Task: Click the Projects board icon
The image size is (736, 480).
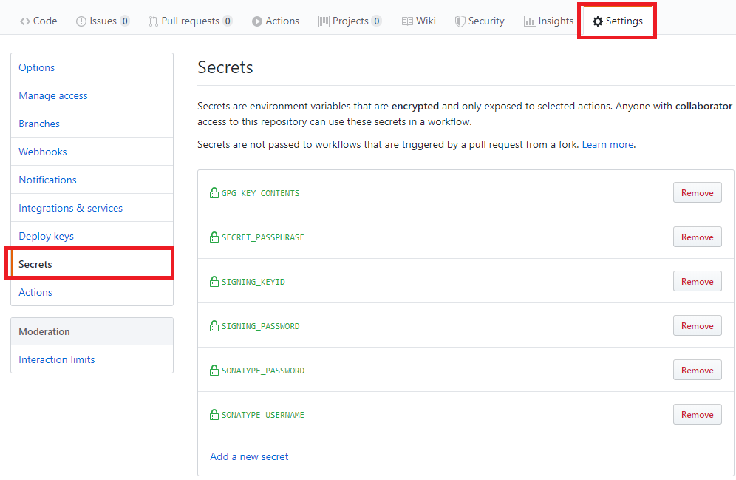Action: click(x=322, y=21)
